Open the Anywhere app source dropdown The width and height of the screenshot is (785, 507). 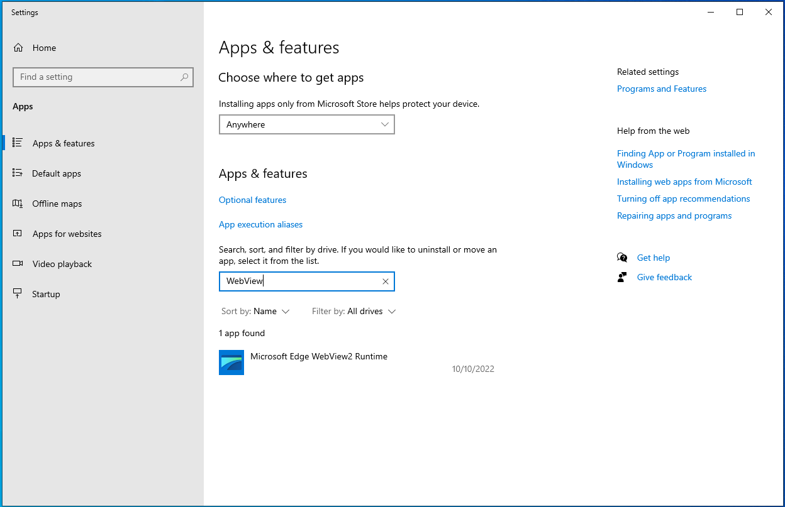click(x=307, y=124)
